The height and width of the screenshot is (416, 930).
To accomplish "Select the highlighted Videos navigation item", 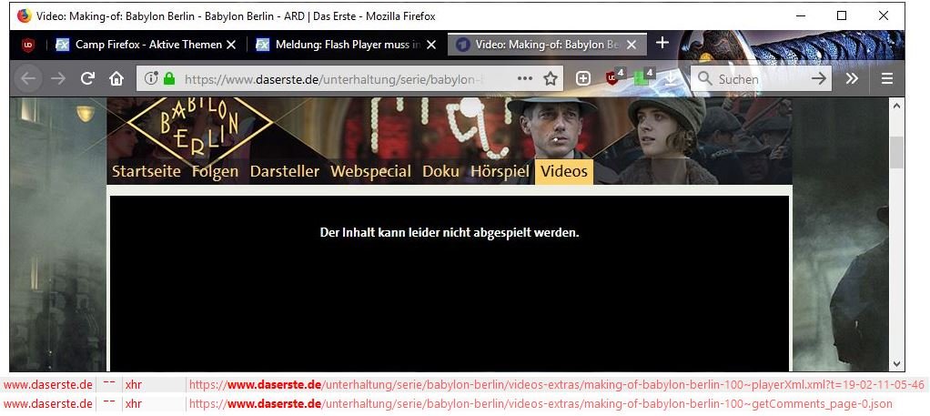I will [564, 171].
